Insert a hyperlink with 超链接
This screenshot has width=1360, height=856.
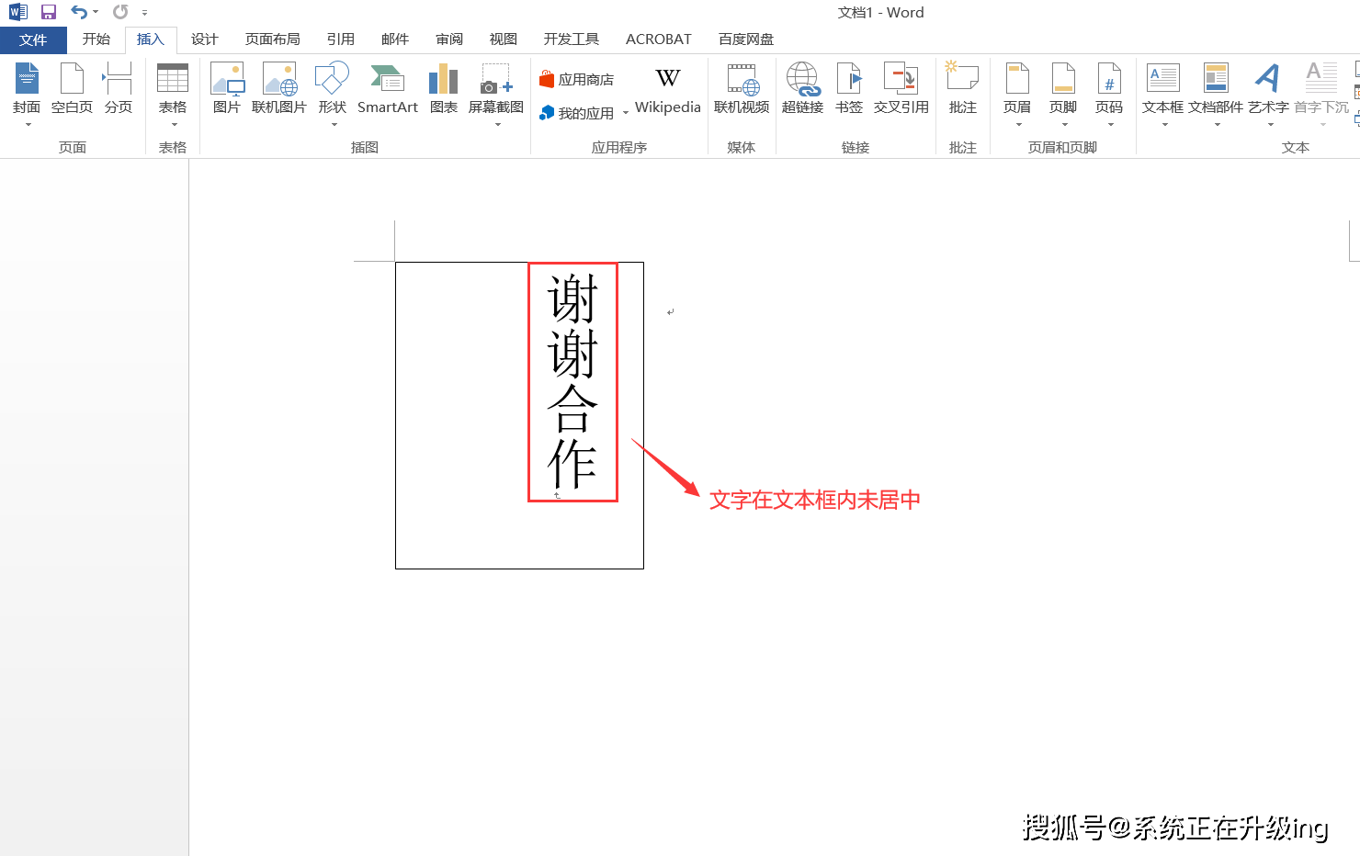(x=802, y=89)
